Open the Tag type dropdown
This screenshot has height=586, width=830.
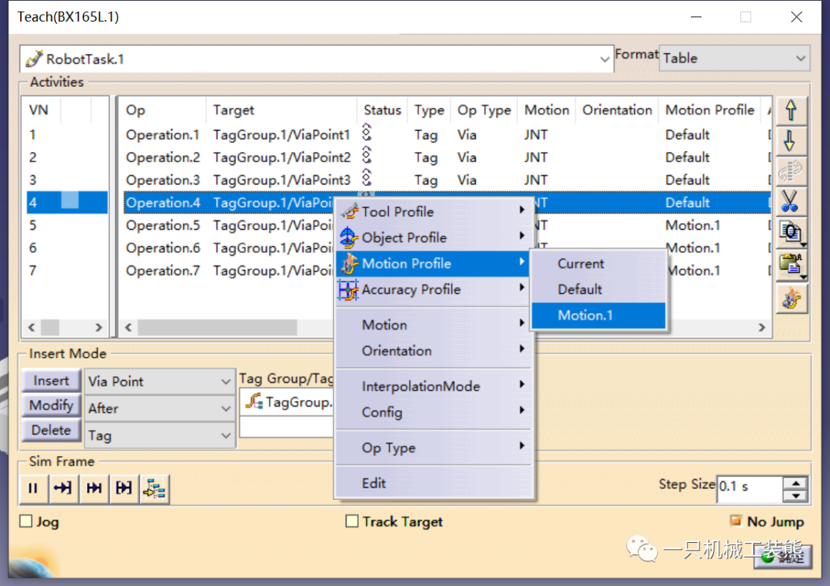pyautogui.click(x=226, y=435)
